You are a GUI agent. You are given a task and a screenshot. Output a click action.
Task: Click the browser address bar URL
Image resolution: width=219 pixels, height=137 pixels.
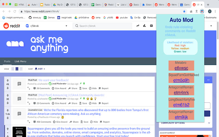[42, 11]
